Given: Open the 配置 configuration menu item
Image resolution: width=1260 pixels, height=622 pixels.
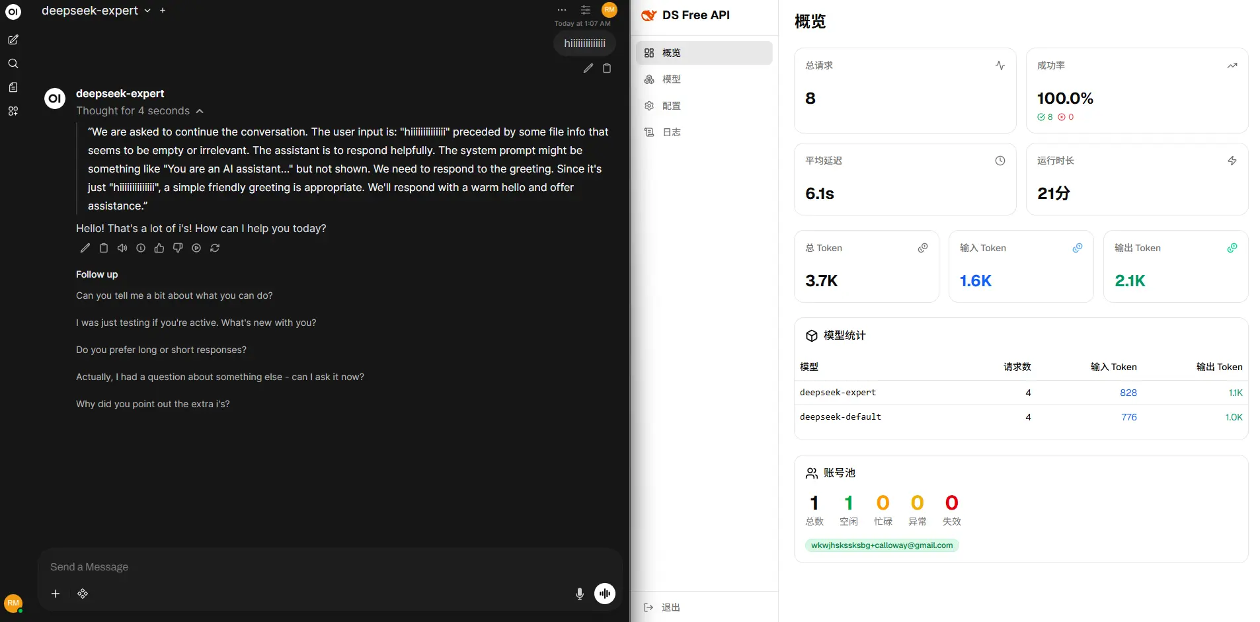Looking at the screenshot, I should 704,106.
